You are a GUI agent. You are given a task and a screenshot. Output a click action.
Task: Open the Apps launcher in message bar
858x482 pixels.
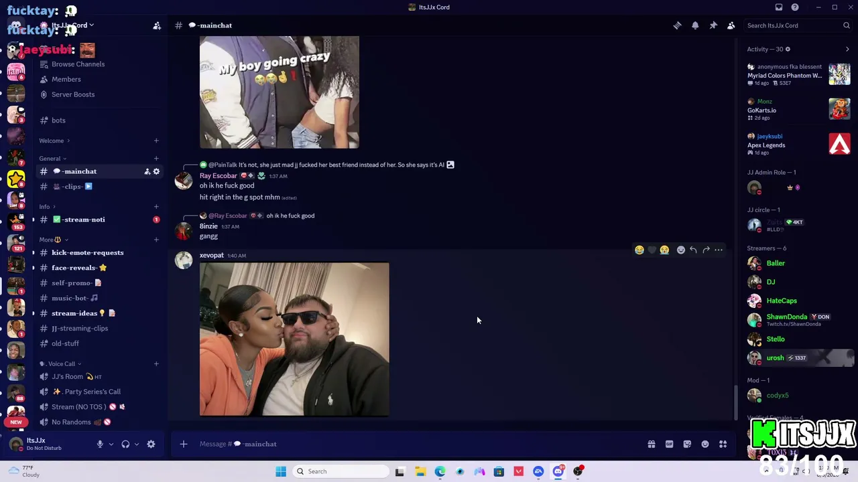(723, 444)
